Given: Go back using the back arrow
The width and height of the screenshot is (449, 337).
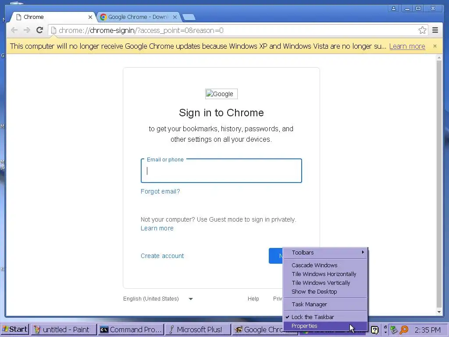Looking at the screenshot, I should 14,30.
